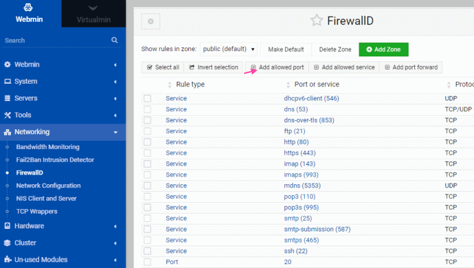Screen dimensions: 474x268
Task: Expand the Tools menu section arrow
Action: click(115, 115)
